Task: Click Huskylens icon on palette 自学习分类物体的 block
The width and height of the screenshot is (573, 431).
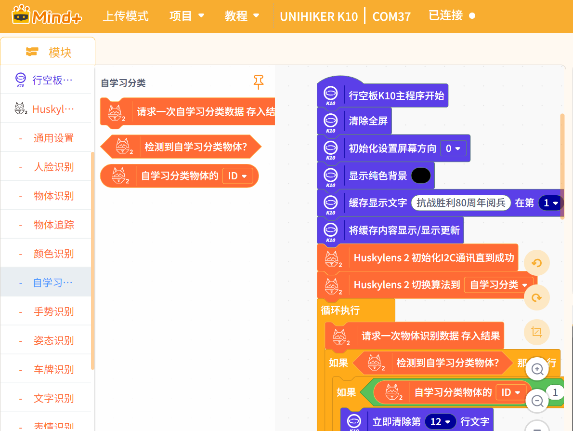Action: 120,175
